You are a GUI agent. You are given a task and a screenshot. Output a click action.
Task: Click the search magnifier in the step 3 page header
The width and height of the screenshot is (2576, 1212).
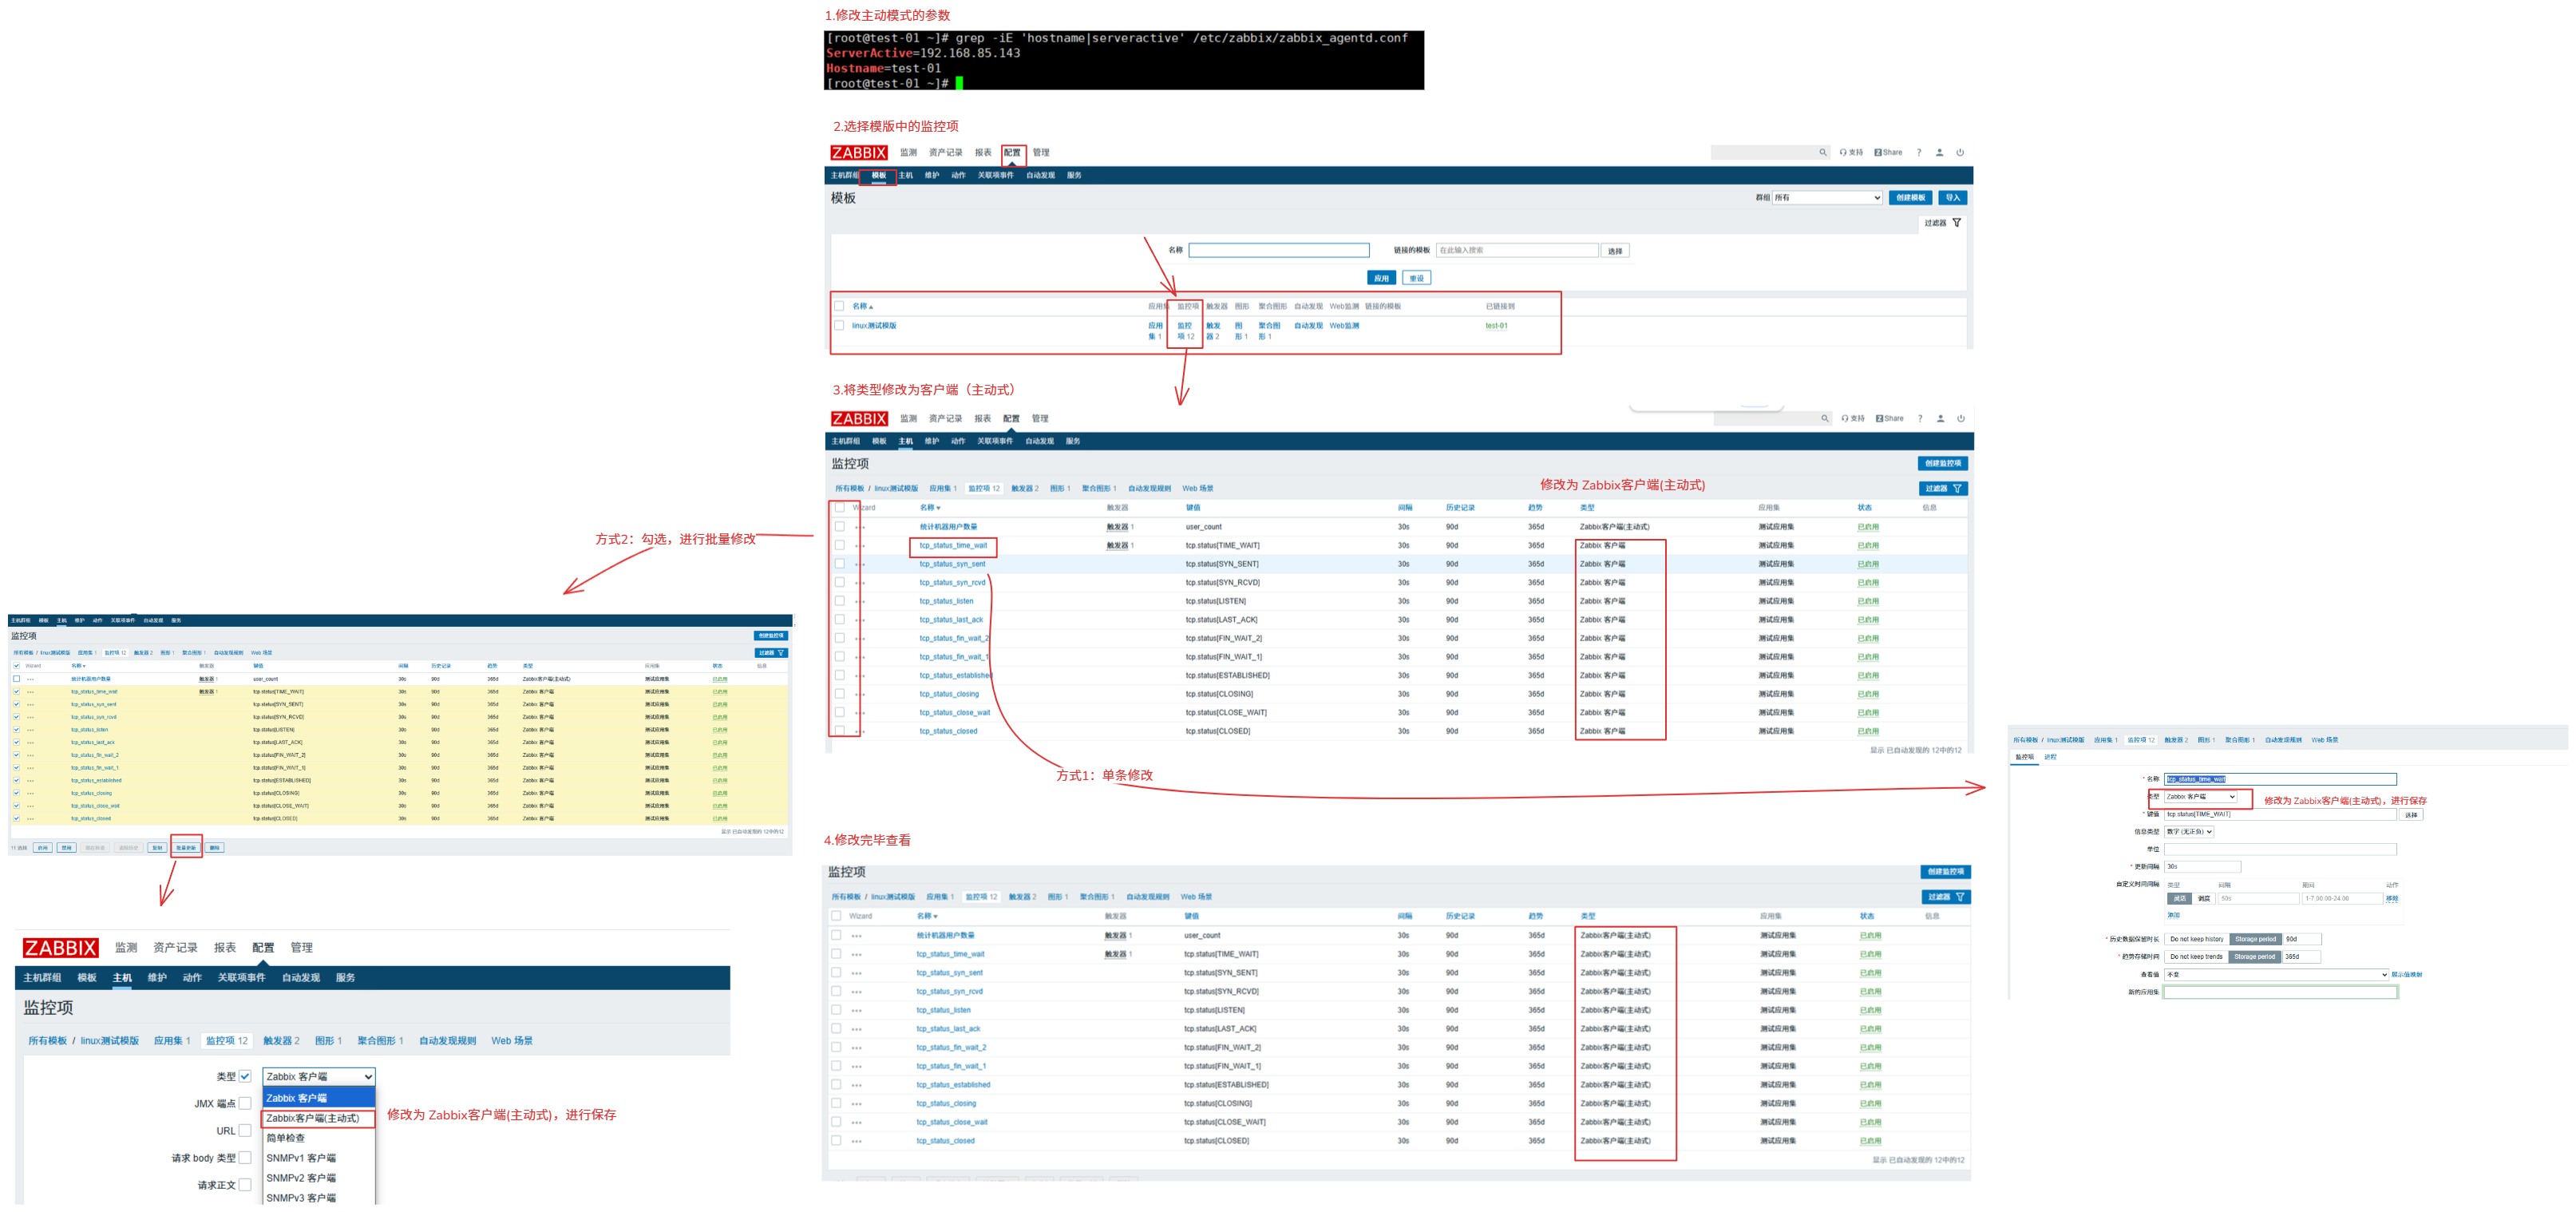[1825, 419]
